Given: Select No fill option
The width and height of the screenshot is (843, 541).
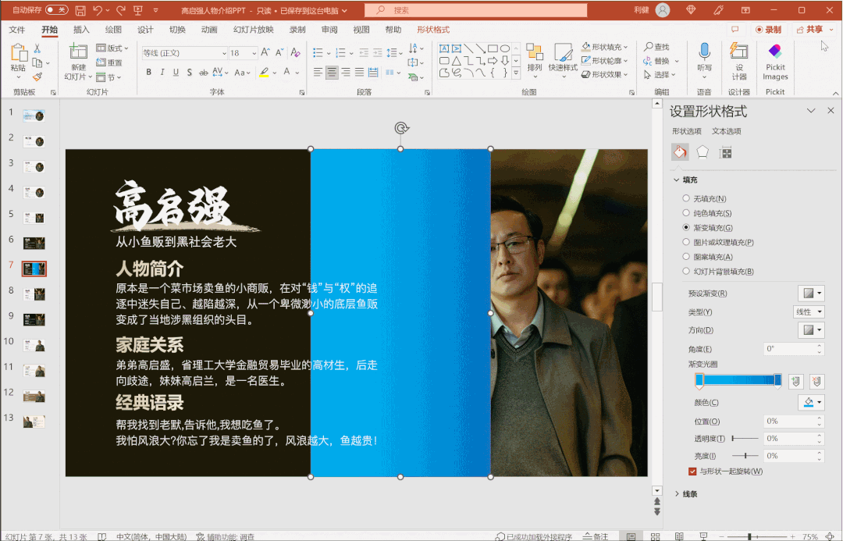Looking at the screenshot, I should point(705,198).
